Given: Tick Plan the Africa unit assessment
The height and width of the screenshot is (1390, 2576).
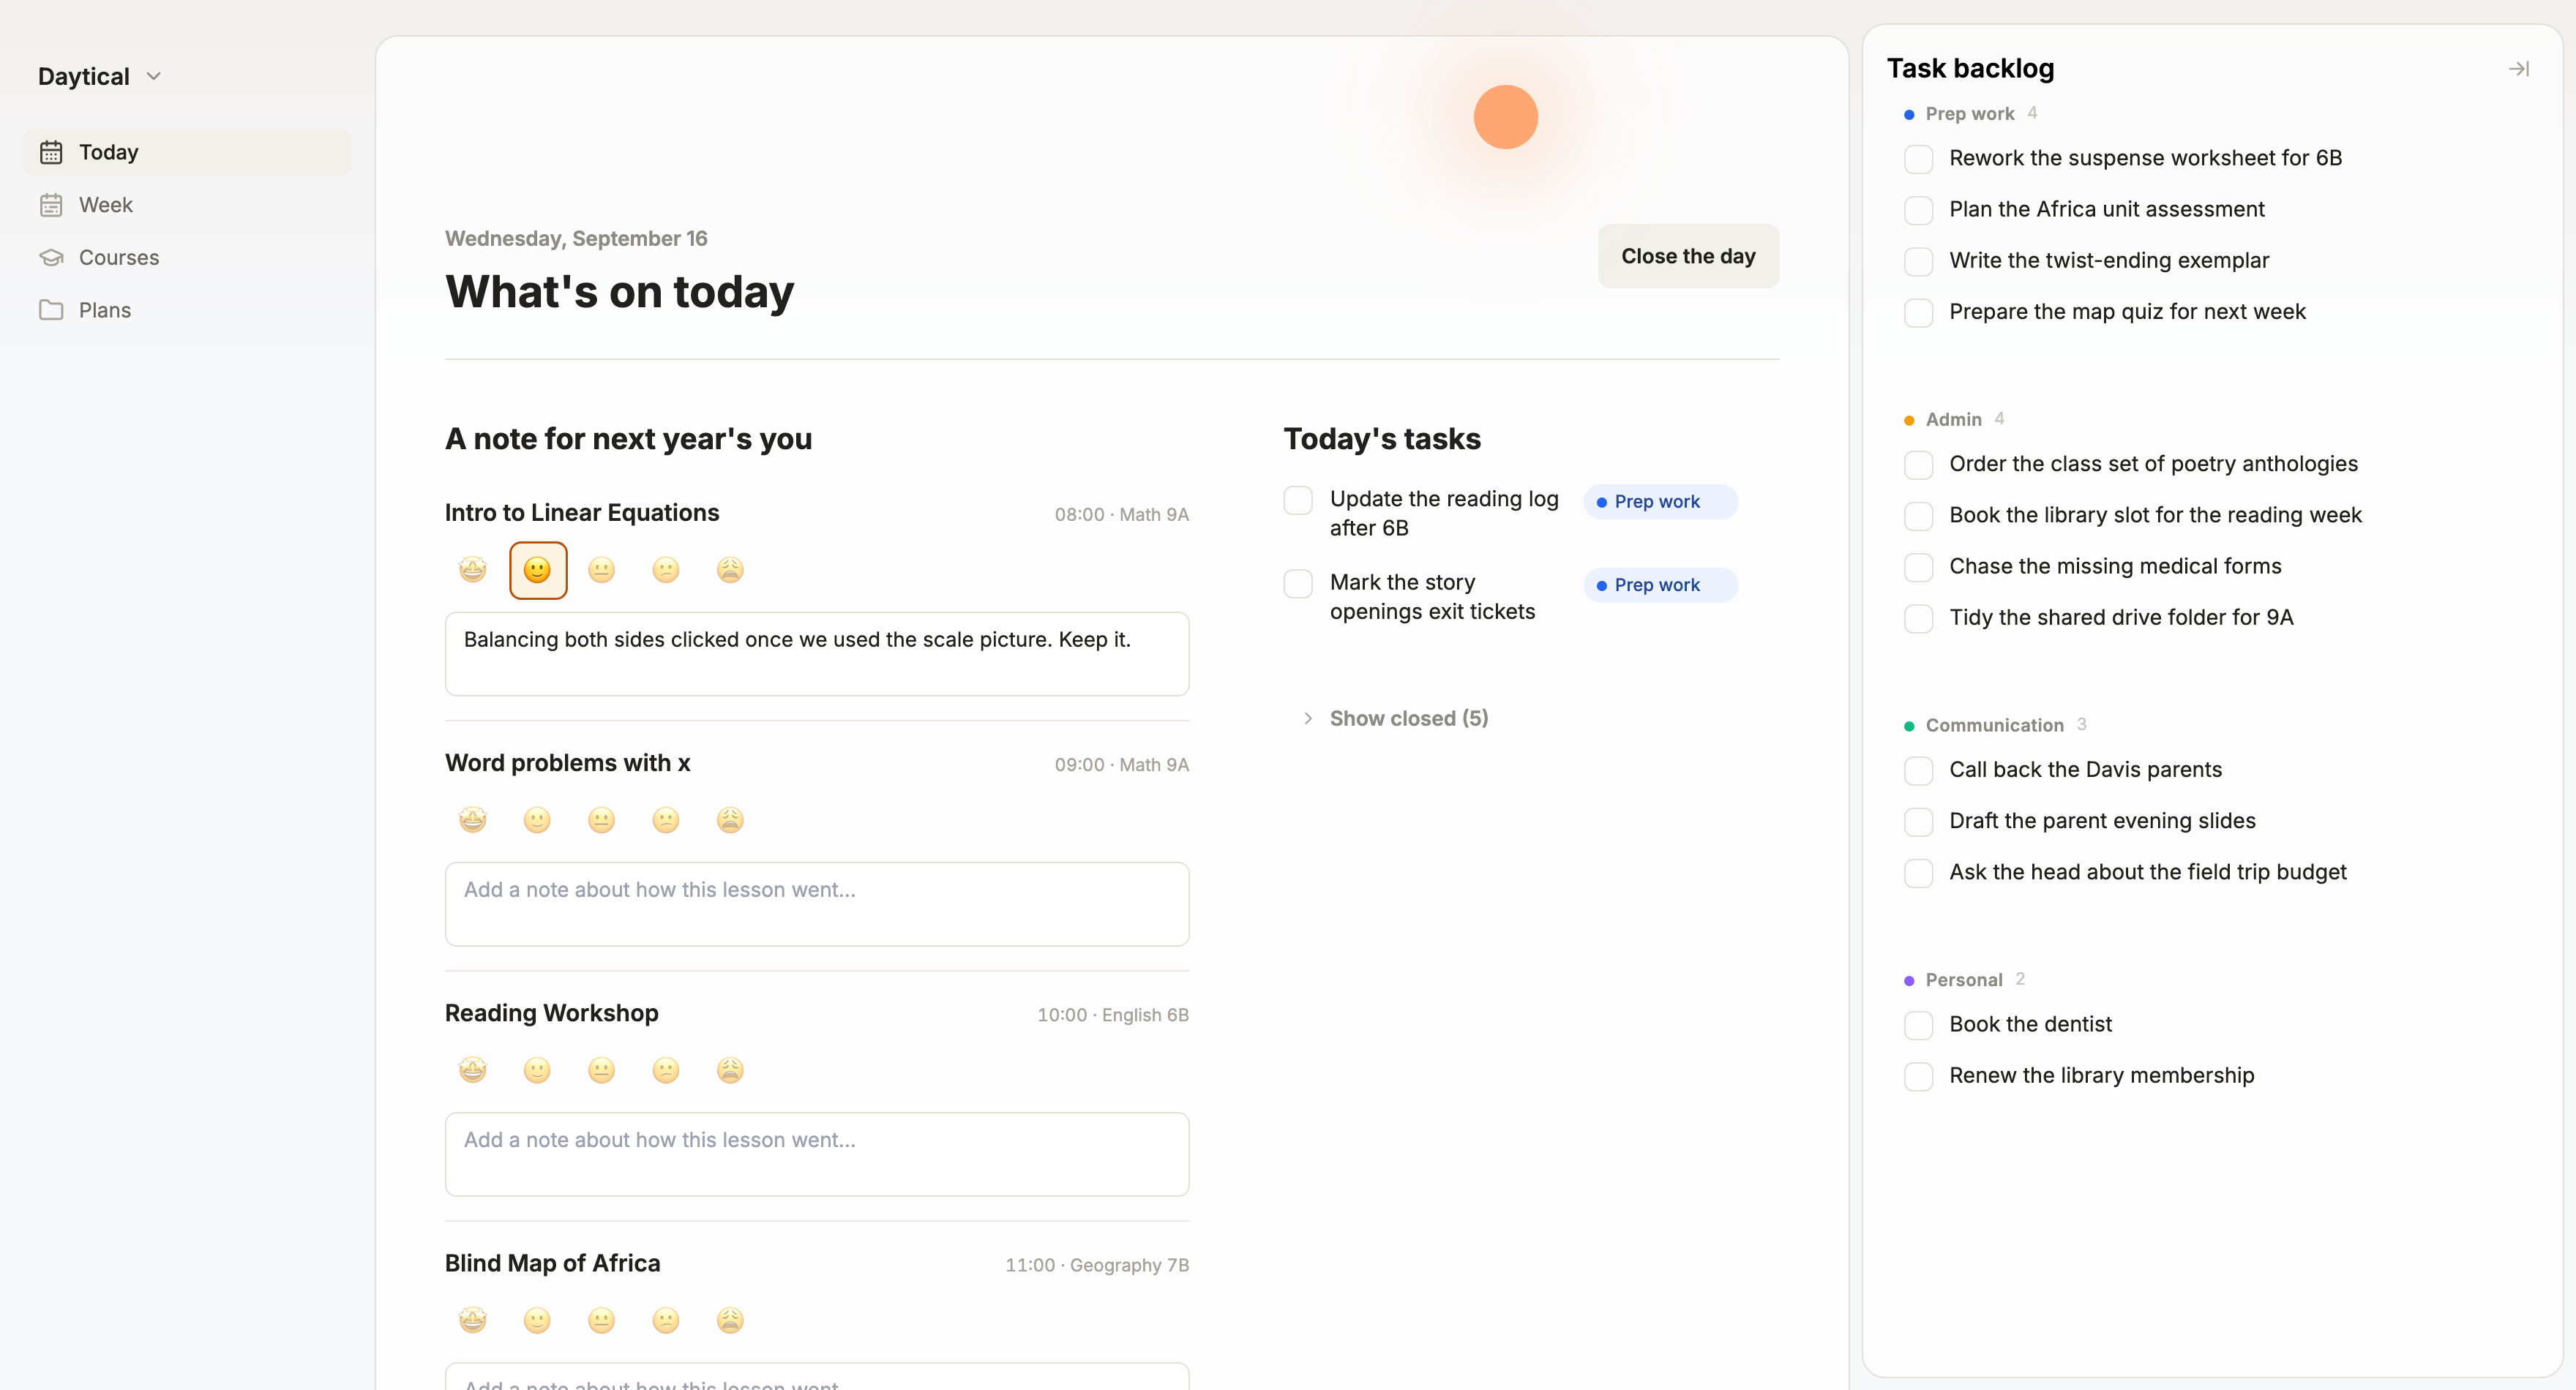Looking at the screenshot, I should pos(1918,210).
